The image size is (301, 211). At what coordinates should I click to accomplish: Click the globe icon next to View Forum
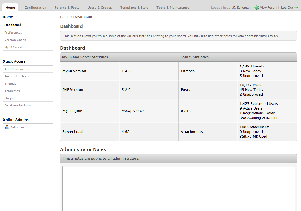[257, 8]
